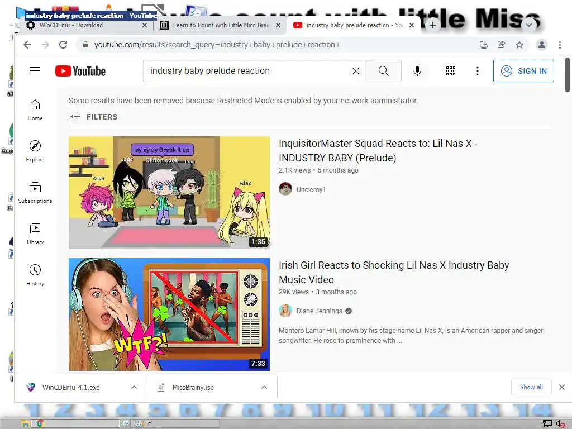
Task: Click the install app icon in address bar
Action: tap(484, 45)
